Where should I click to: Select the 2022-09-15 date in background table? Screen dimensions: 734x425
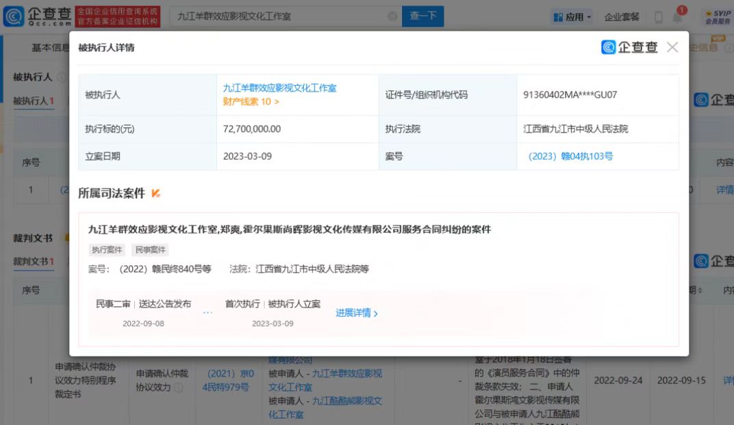pyautogui.click(x=681, y=380)
